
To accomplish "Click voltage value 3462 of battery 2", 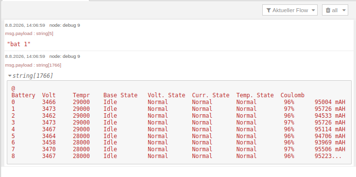I will (49, 116).
